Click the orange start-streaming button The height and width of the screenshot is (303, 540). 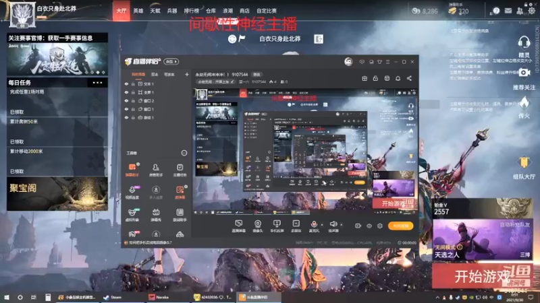click(400, 226)
